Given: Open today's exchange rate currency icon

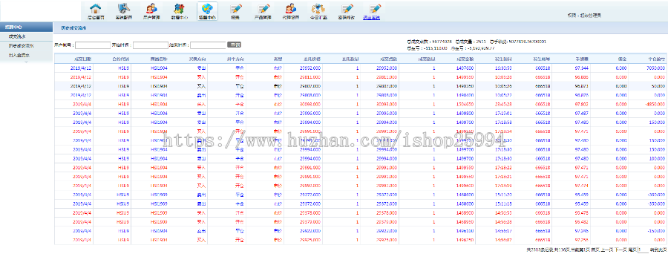Looking at the screenshot, I should pos(318,11).
